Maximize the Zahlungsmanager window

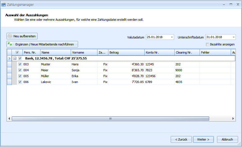click(230, 4)
